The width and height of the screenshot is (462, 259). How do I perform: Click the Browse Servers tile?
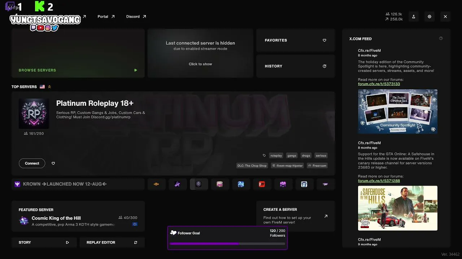click(78, 53)
